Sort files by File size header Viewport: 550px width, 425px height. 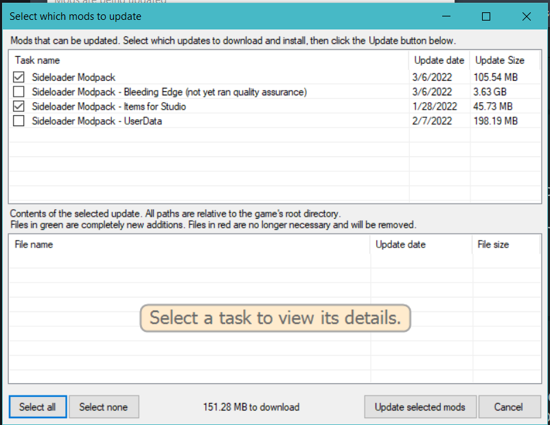click(x=506, y=244)
